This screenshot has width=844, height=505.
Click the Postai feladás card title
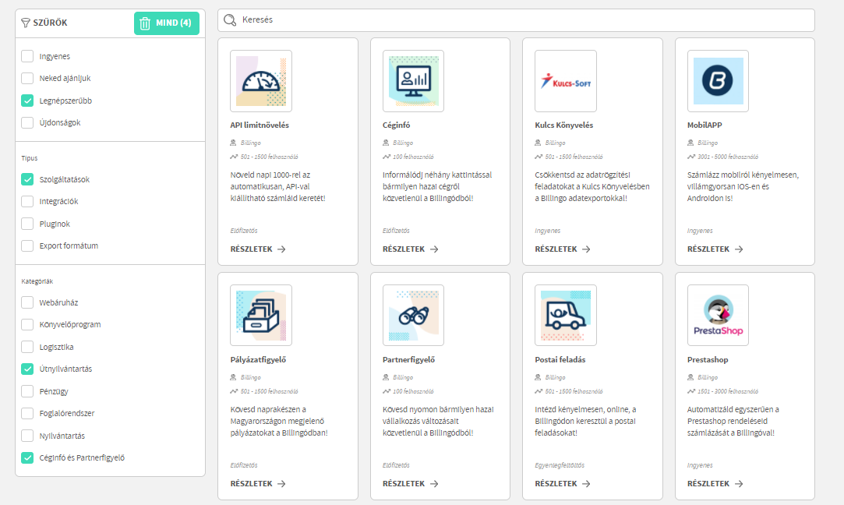(560, 359)
